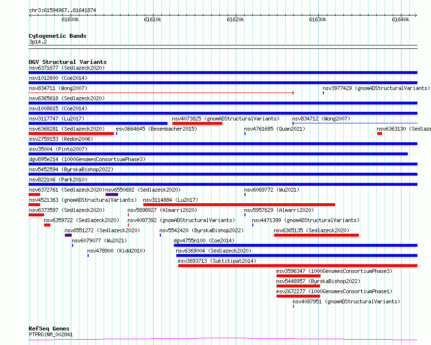Click the nsv5448957 (ByrskaBishop2022) label
This screenshot has height=345, width=431.
click(x=318, y=281)
